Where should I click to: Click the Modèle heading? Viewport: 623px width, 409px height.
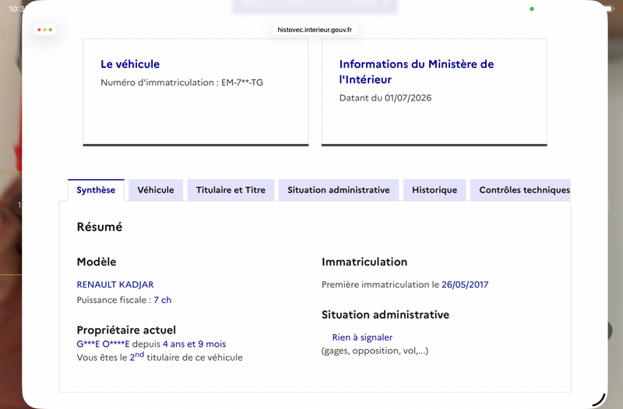[97, 262]
